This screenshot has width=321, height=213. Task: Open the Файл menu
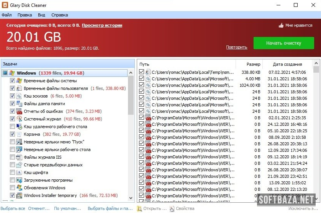7,15
